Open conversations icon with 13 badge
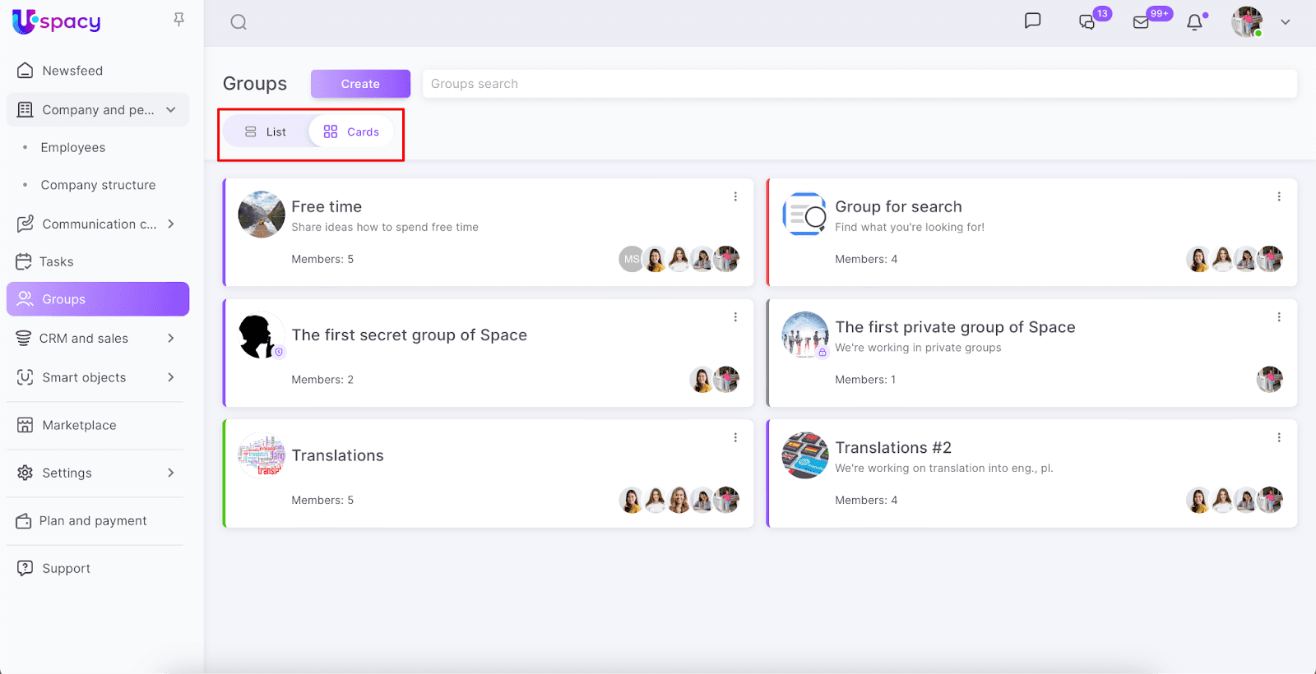The width and height of the screenshot is (1316, 674). 1087,22
